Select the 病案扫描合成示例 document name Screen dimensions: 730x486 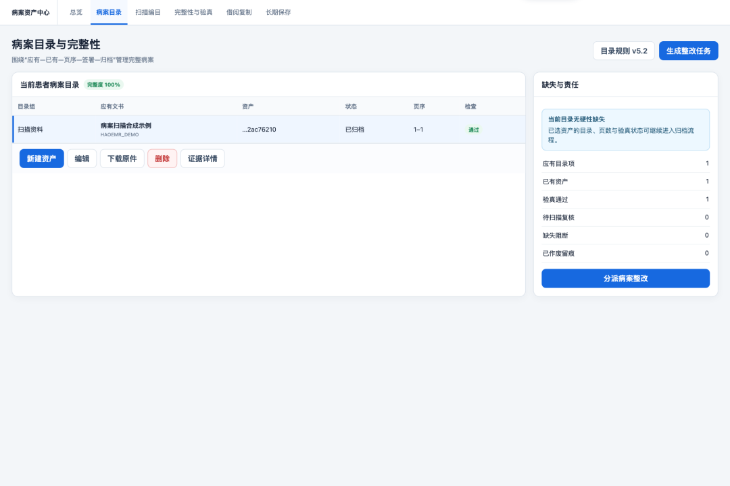coord(126,126)
